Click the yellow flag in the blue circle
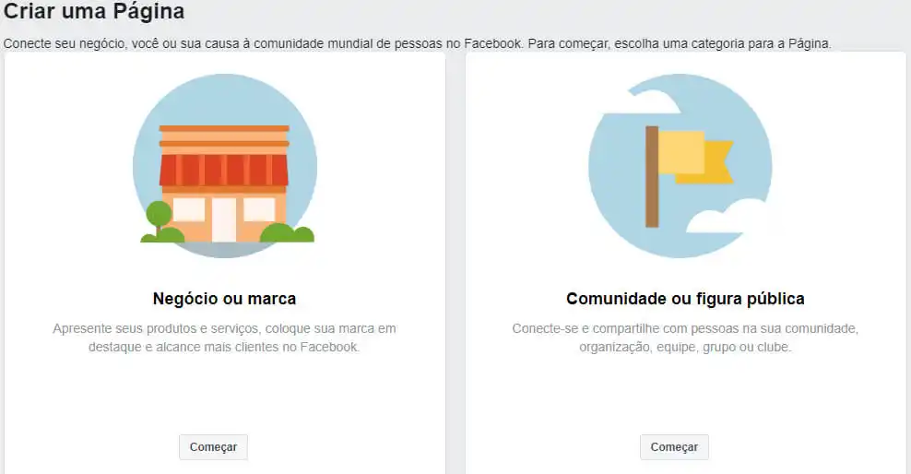Viewport: 911px width, 474px height. tap(695, 156)
